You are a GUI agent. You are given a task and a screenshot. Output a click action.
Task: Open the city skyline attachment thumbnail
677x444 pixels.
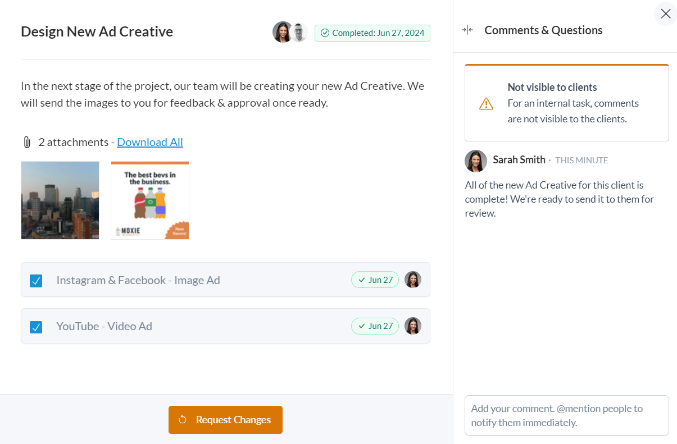[x=60, y=200]
